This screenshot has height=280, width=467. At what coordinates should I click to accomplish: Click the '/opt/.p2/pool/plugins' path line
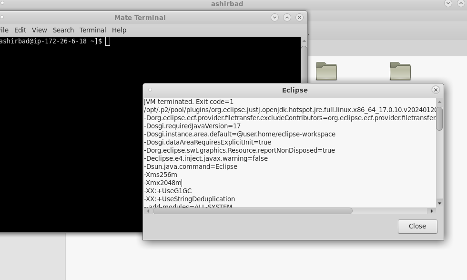point(290,110)
